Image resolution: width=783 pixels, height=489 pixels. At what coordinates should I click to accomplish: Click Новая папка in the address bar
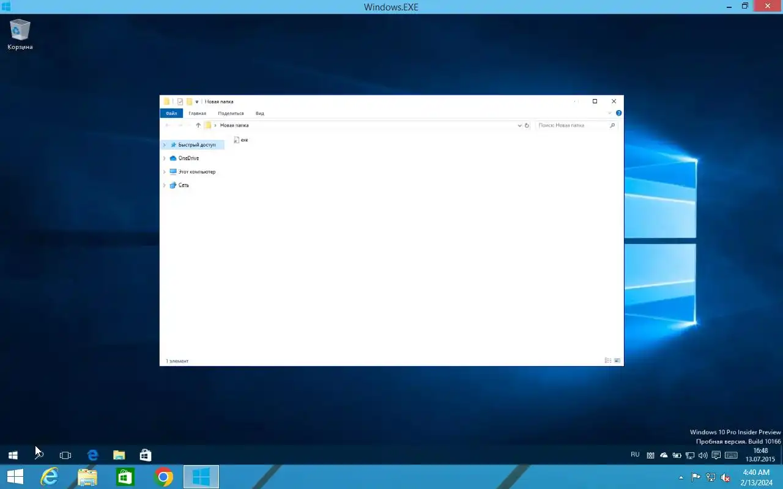tap(234, 125)
